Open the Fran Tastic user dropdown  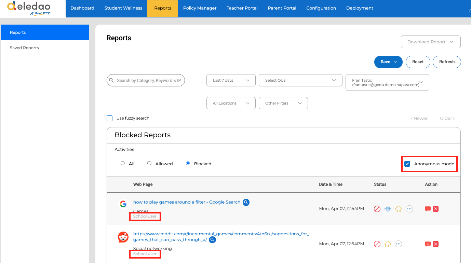tap(387, 83)
